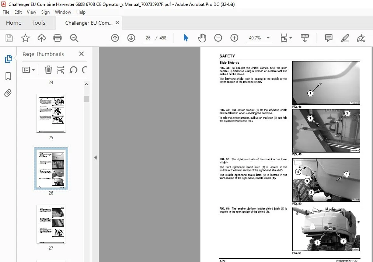Select the highlight text pen tool
Screen dimensions: 373x262
345,38
